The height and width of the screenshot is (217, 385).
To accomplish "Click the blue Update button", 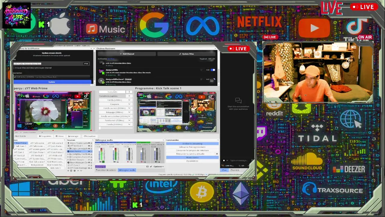I will 52,82.
